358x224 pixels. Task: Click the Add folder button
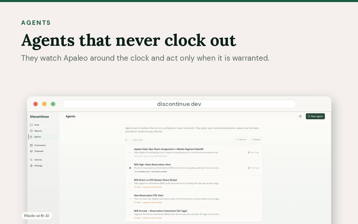click(137, 140)
